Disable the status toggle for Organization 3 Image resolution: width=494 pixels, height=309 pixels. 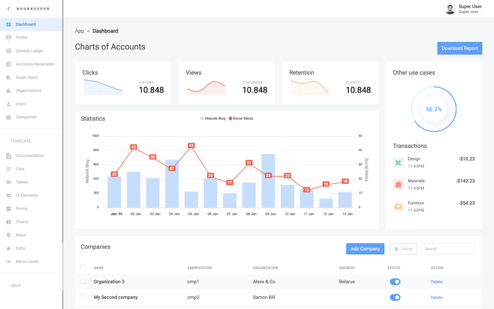coord(395,282)
